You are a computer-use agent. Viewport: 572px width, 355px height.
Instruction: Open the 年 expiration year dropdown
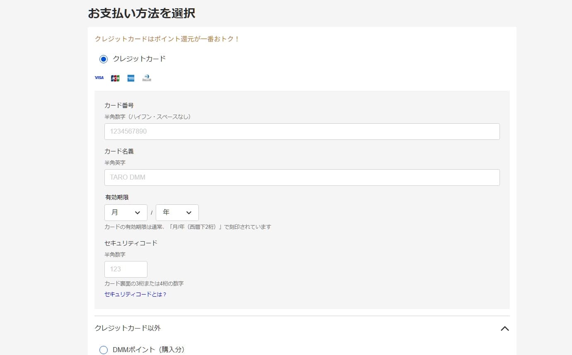(177, 213)
